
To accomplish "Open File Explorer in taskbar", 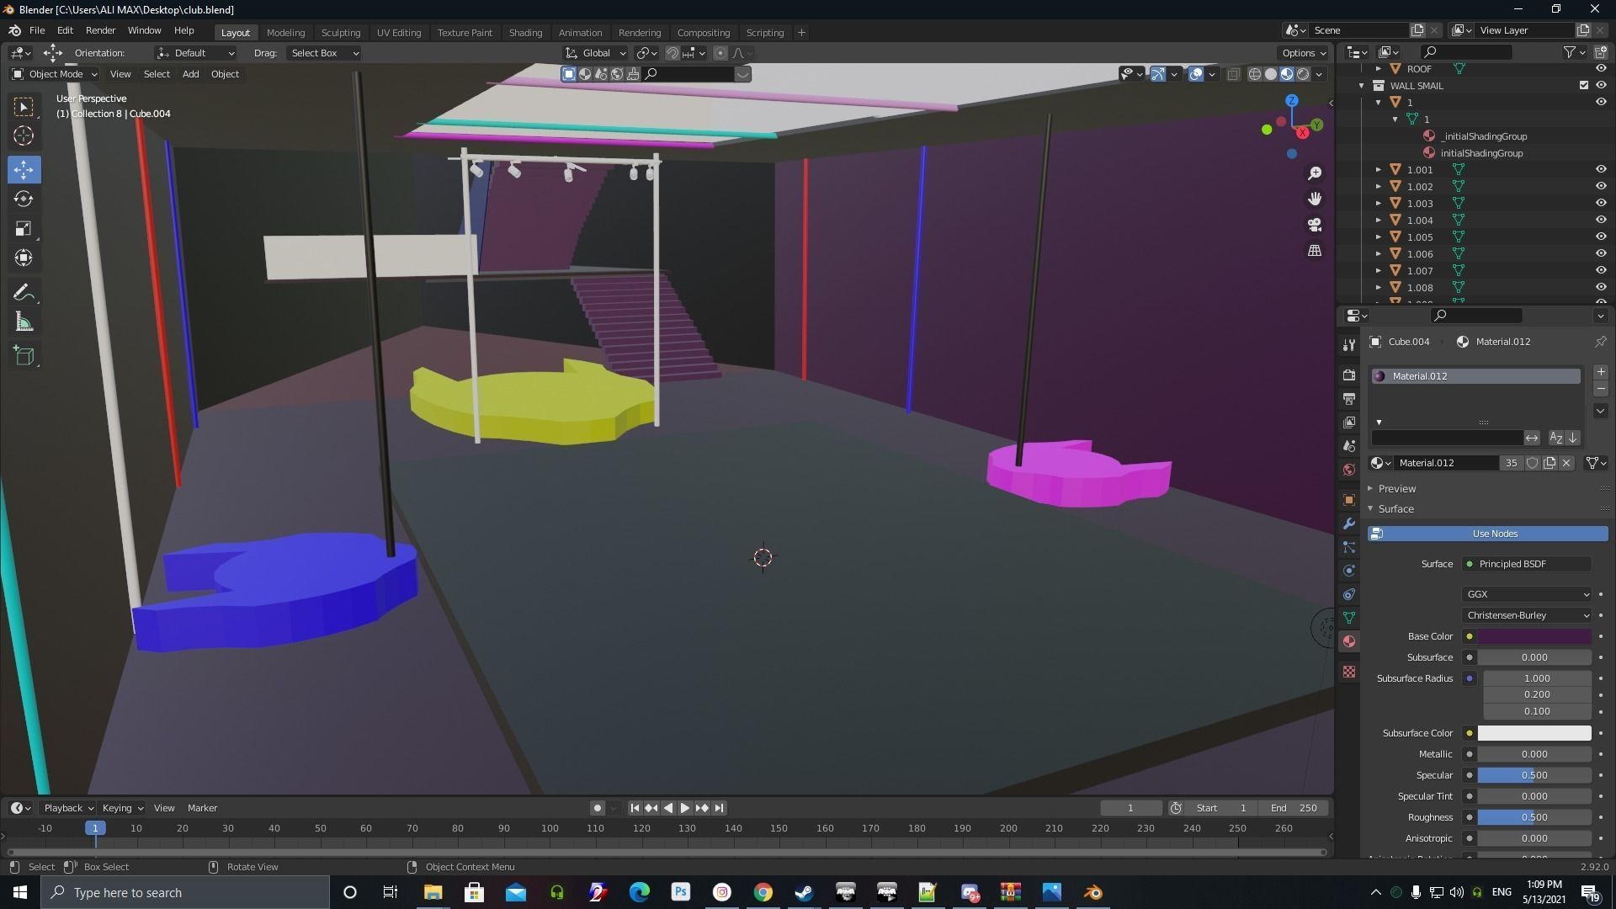I will [x=433, y=892].
